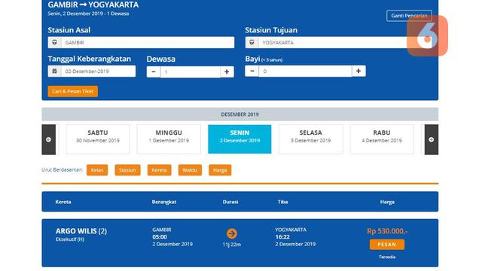Sort results by Waktu
The width and height of the screenshot is (482, 271).
point(190,170)
